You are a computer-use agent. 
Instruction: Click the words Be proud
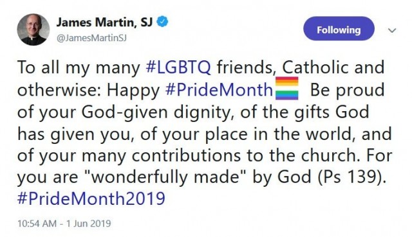coord(348,90)
